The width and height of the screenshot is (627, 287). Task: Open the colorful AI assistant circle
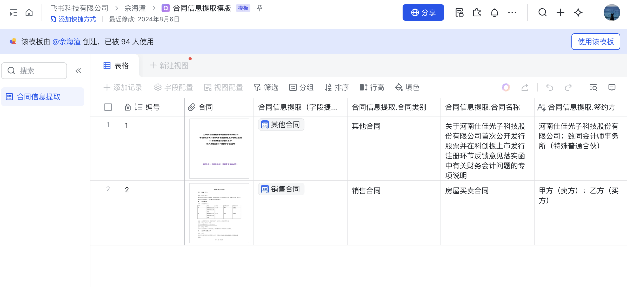506,88
